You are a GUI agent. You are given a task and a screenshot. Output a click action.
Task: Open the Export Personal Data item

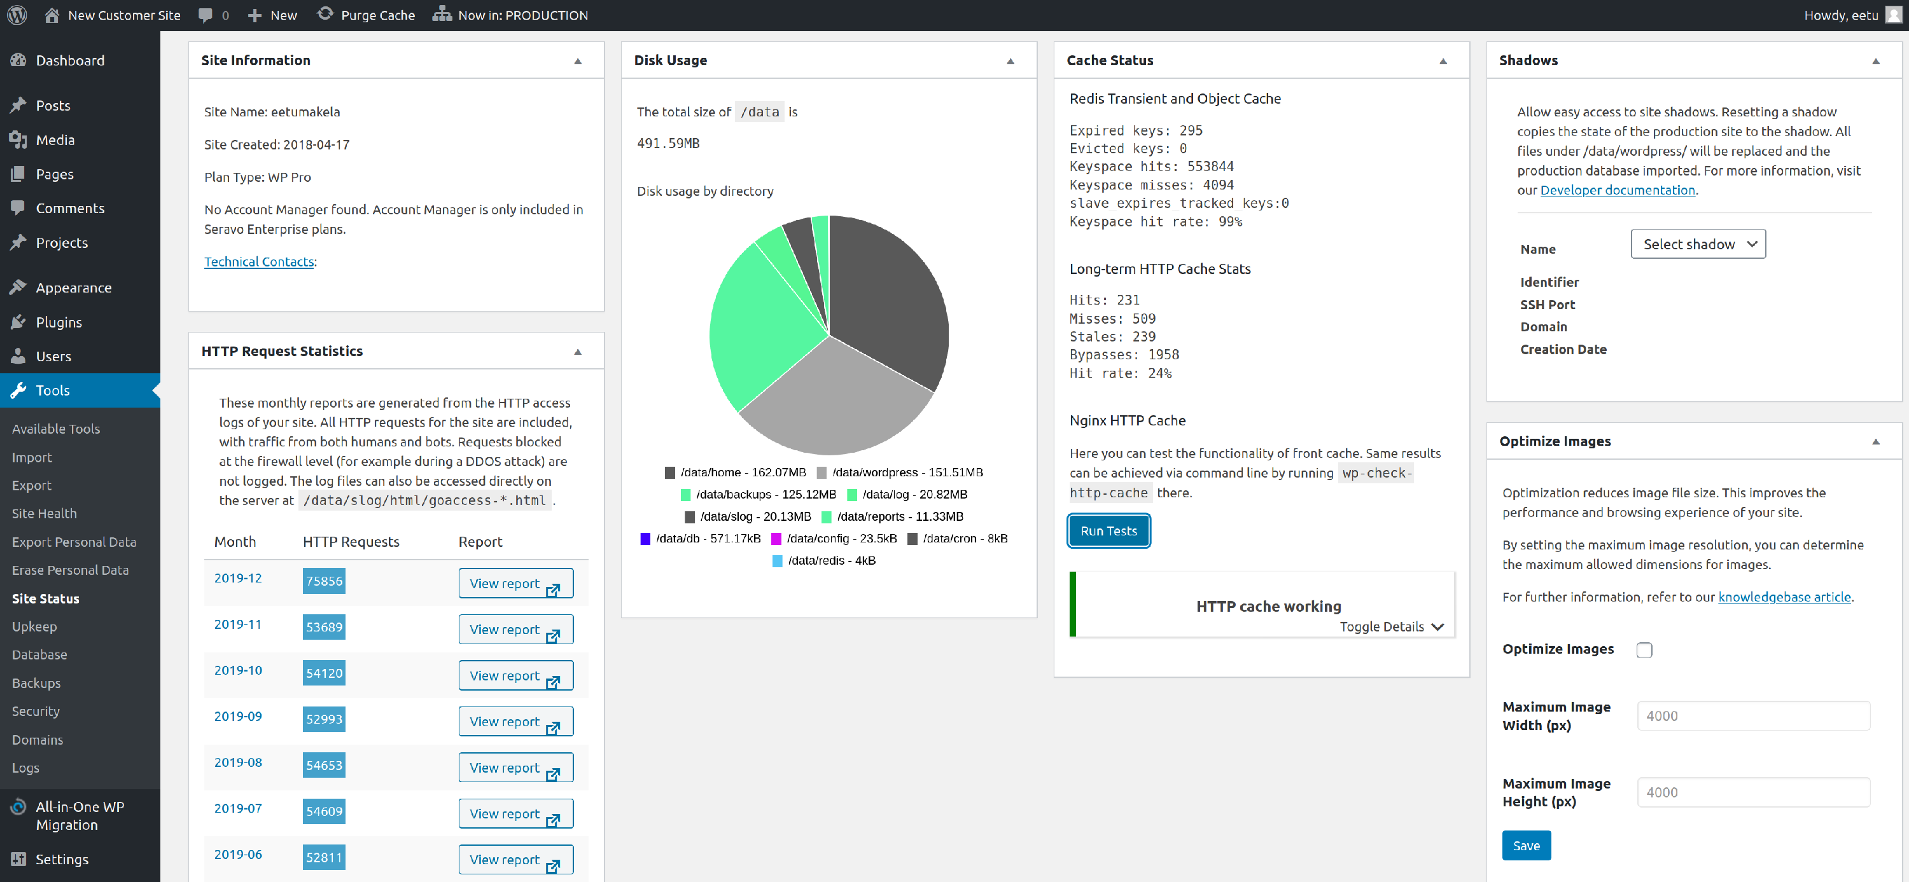coord(74,541)
